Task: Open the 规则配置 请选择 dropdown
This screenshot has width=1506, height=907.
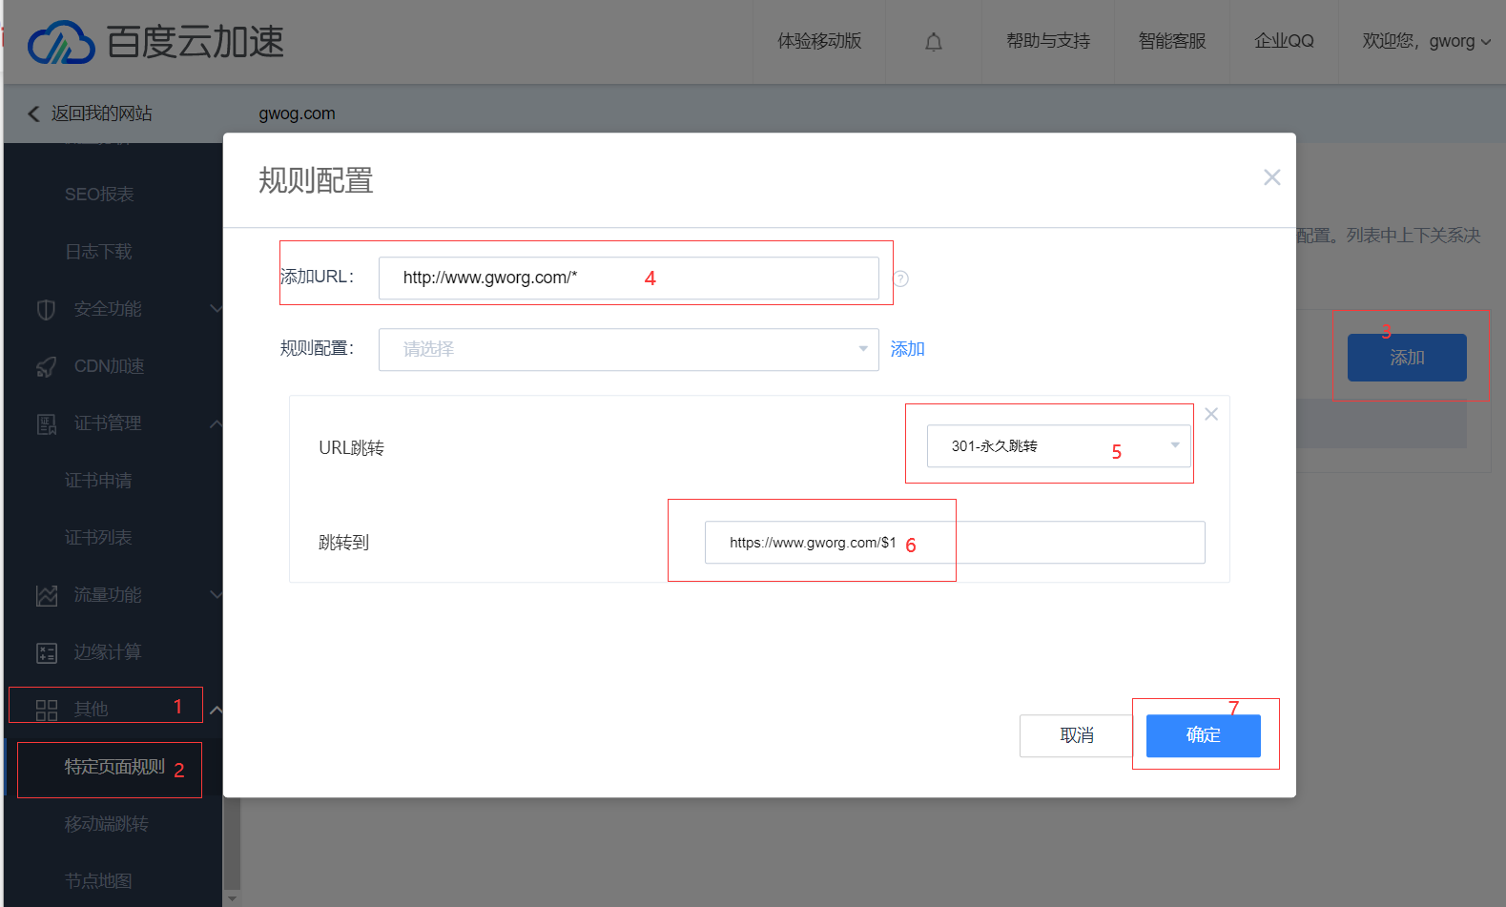Action: pos(628,349)
